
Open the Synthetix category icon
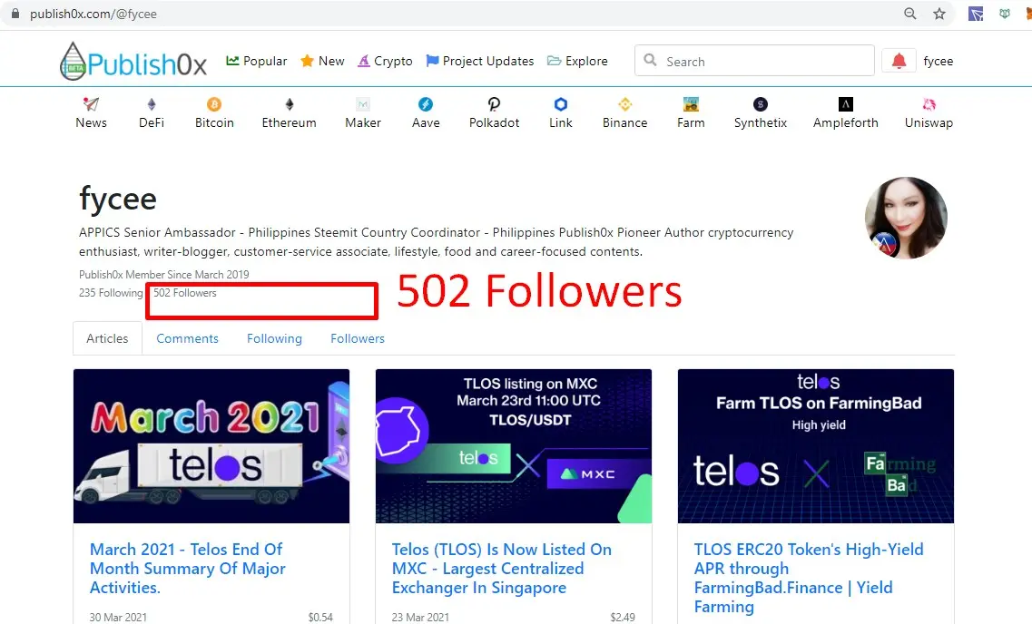761,104
